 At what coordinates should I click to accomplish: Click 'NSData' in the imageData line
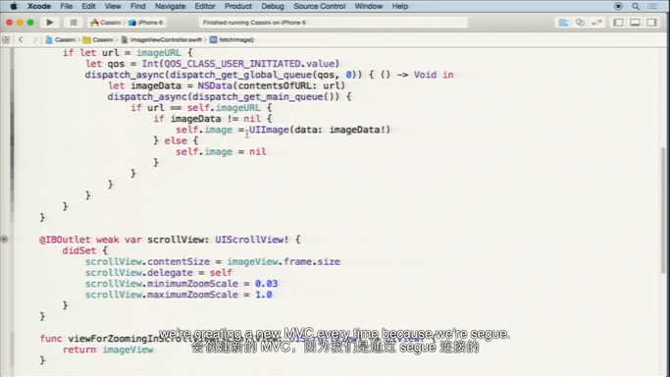pyautogui.click(x=215, y=86)
